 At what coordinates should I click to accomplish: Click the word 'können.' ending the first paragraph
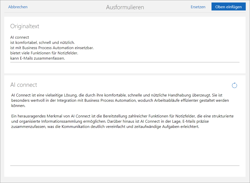coord(18,106)
